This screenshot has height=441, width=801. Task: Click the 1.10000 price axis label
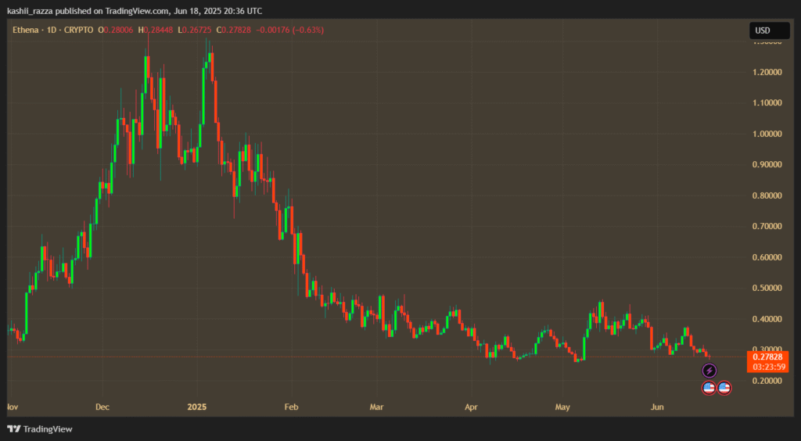[768, 102]
